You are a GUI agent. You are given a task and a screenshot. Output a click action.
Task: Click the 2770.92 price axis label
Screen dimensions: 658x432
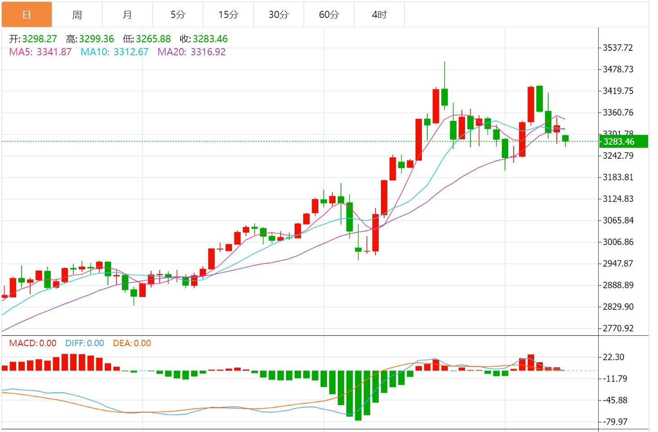pyautogui.click(x=618, y=328)
